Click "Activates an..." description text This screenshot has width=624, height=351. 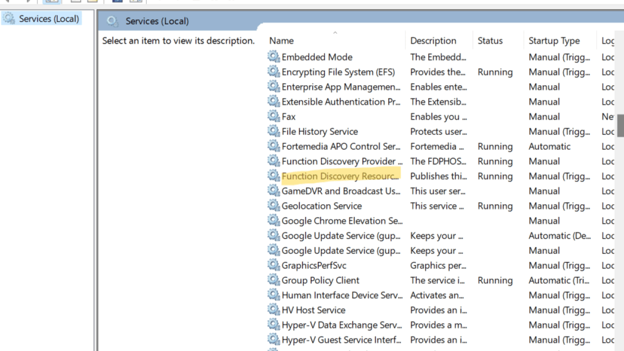click(437, 295)
